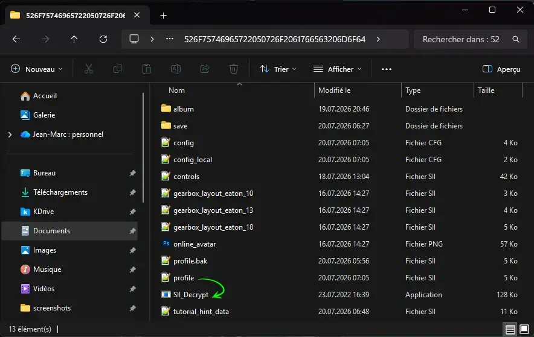Click the Paste clipboard icon
Image resolution: width=534 pixels, height=337 pixels.
point(147,69)
